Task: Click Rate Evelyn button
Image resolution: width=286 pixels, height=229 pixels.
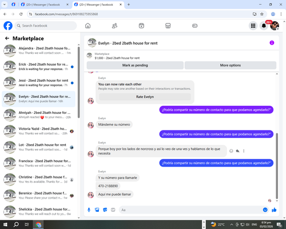Action: tap(145, 97)
